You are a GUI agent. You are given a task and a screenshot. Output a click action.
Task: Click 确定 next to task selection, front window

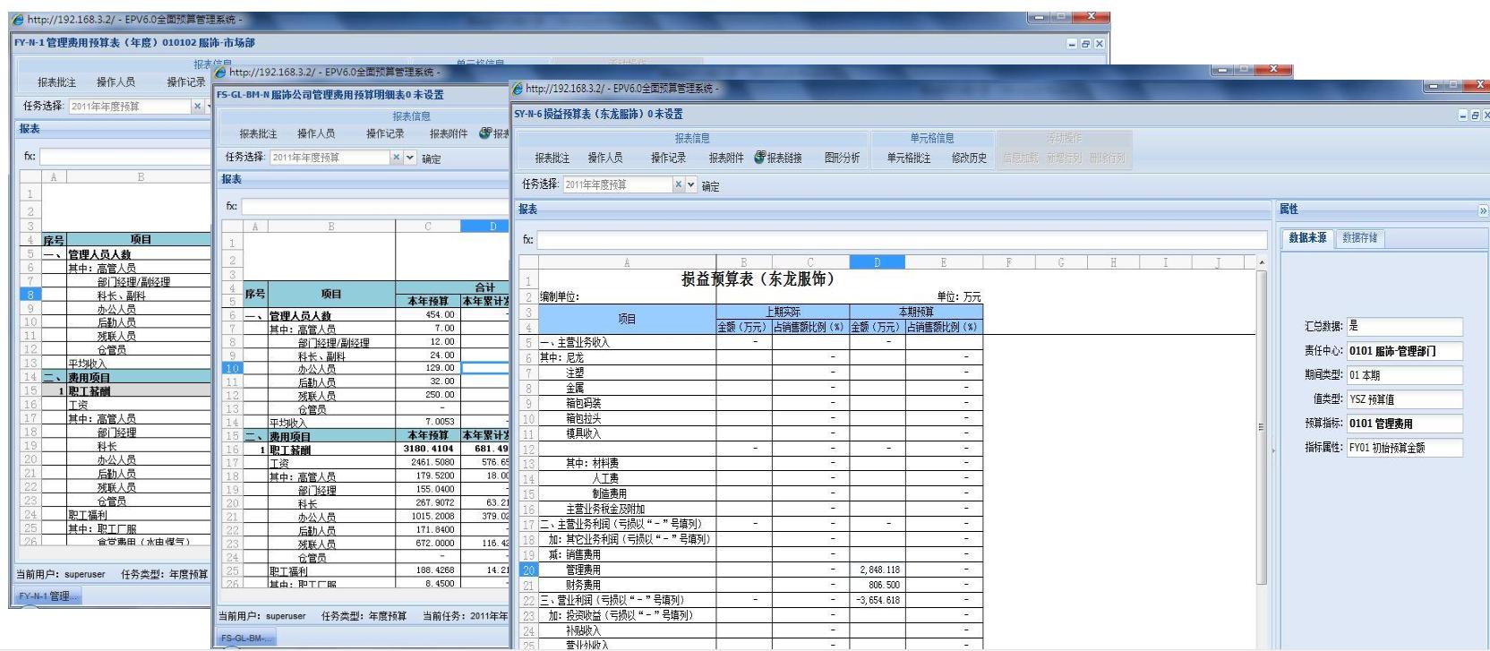(x=709, y=186)
